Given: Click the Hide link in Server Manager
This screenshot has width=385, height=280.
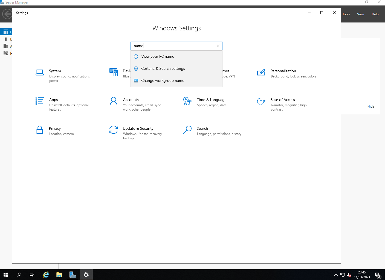Looking at the screenshot, I should 371,106.
